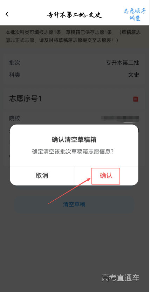Tap the back arrow icon
This screenshot has width=150, height=292.
tap(7, 14)
